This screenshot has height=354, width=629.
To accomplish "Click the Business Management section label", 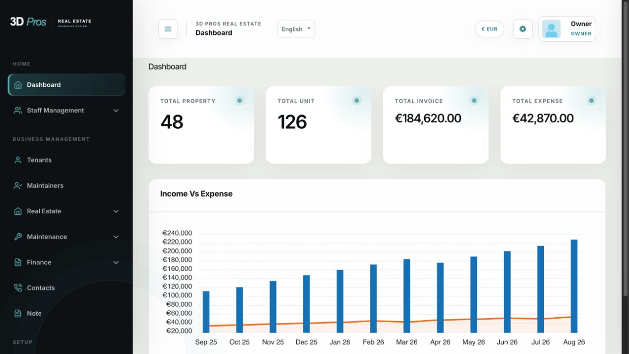I will (51, 139).
